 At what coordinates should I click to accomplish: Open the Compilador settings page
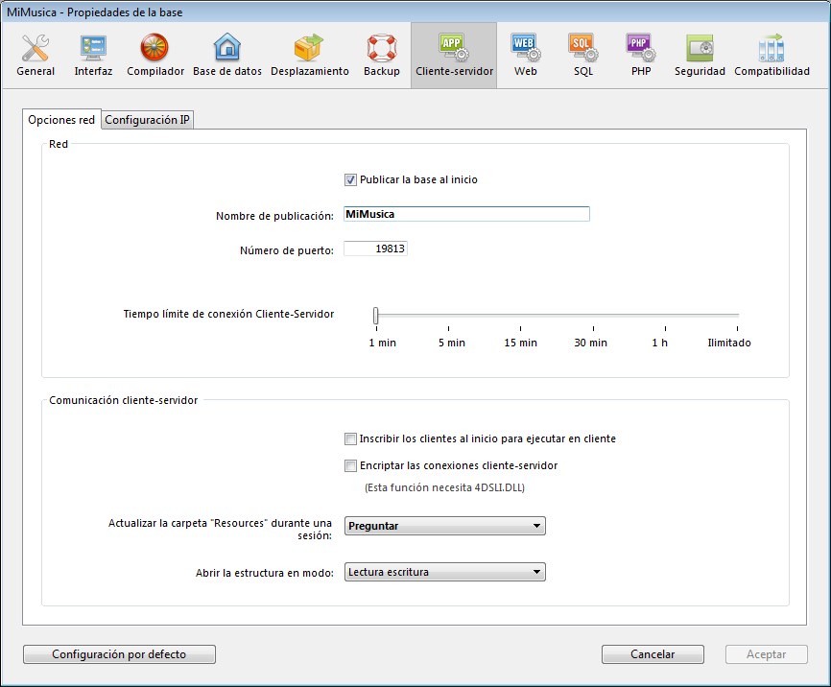tap(154, 55)
